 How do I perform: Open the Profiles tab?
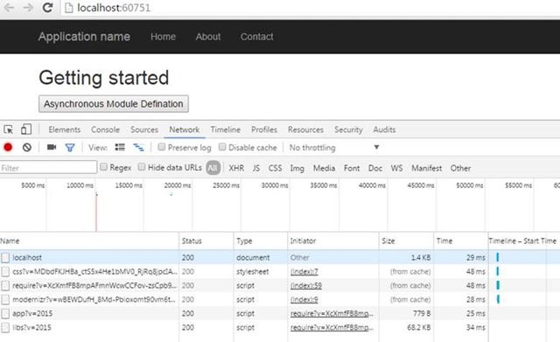[264, 129]
